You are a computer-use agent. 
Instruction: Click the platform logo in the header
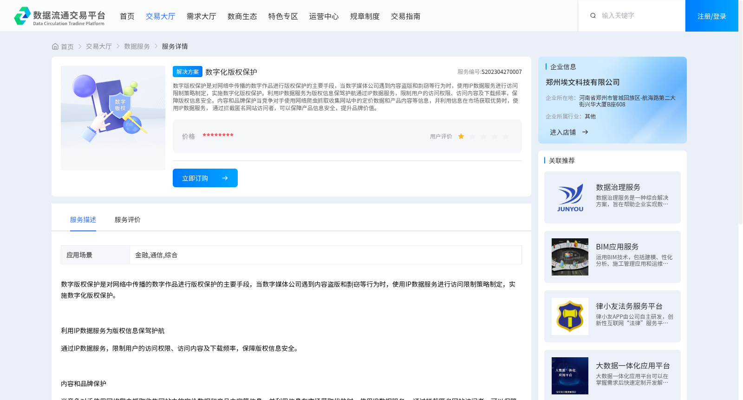click(x=59, y=16)
